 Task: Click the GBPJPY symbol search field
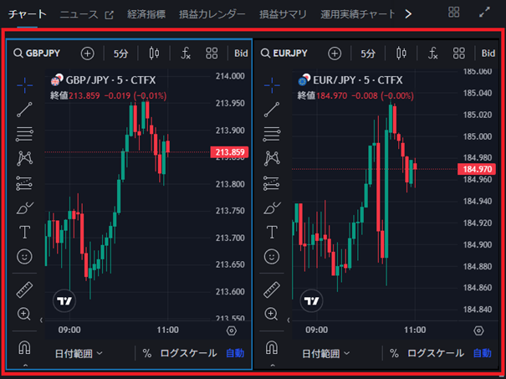[x=37, y=53]
